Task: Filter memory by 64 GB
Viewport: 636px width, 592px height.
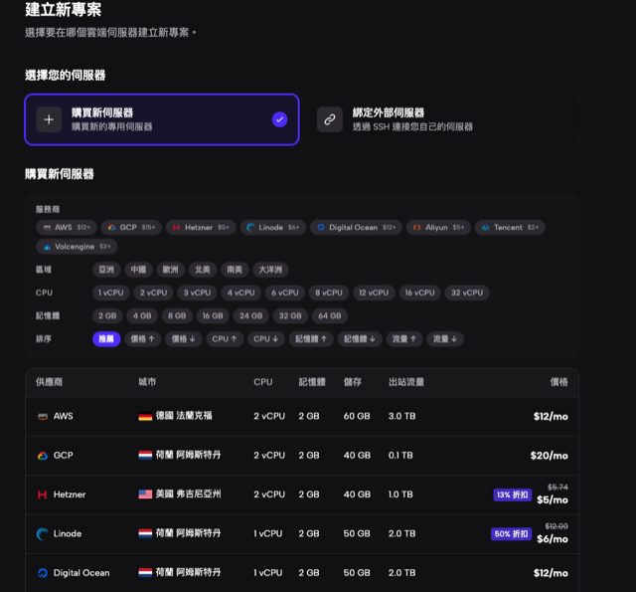Action: (x=330, y=315)
